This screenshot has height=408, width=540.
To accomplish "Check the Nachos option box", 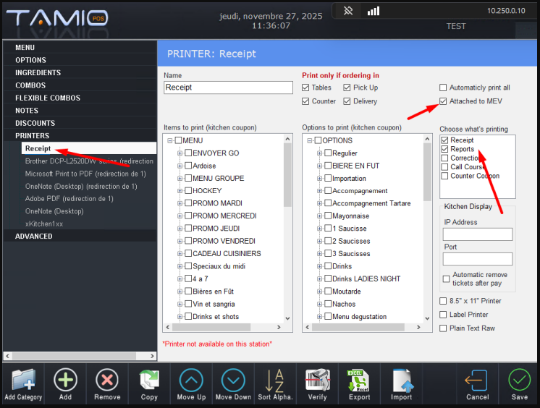I will [328, 304].
